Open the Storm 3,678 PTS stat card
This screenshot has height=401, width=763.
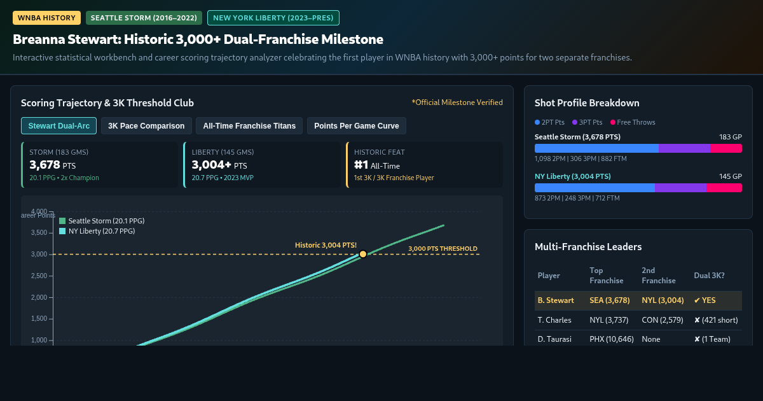[x=100, y=165]
